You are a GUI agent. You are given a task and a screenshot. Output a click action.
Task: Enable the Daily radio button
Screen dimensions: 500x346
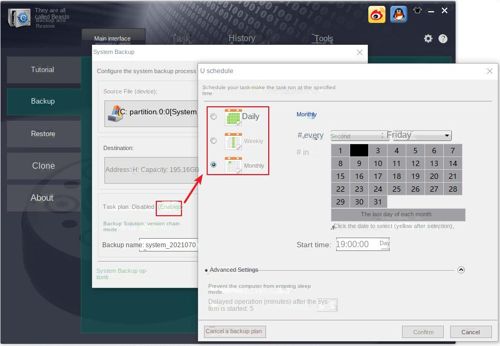click(x=214, y=116)
